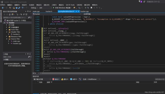
Task: Click the Undo arrow icon
Action: [23, 8]
